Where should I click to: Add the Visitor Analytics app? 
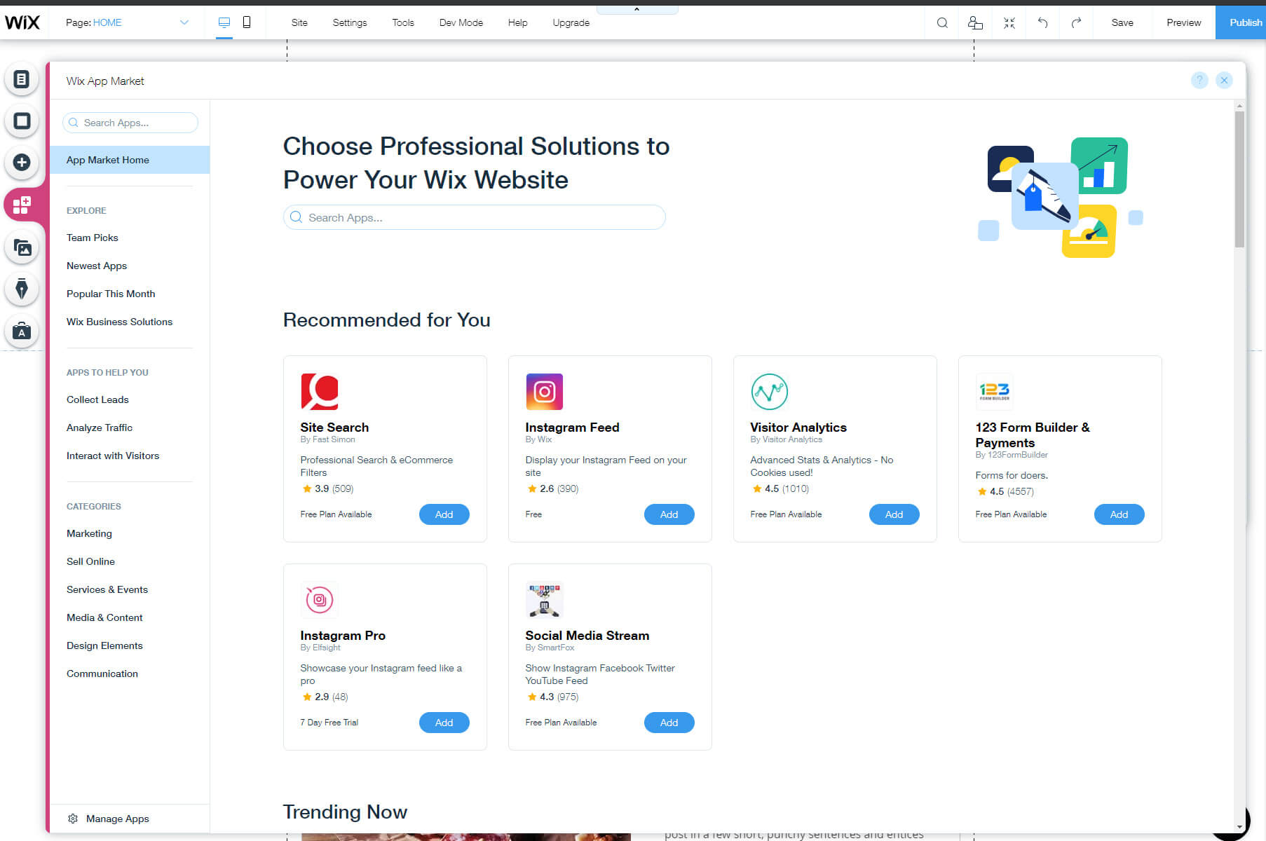pyautogui.click(x=894, y=514)
